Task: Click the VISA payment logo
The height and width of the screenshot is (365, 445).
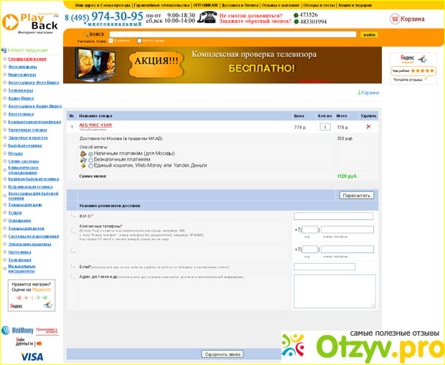Action: click(x=32, y=356)
